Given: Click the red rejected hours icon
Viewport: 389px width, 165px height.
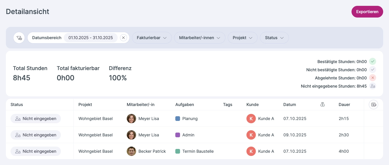Looking at the screenshot, I should pos(372,78).
